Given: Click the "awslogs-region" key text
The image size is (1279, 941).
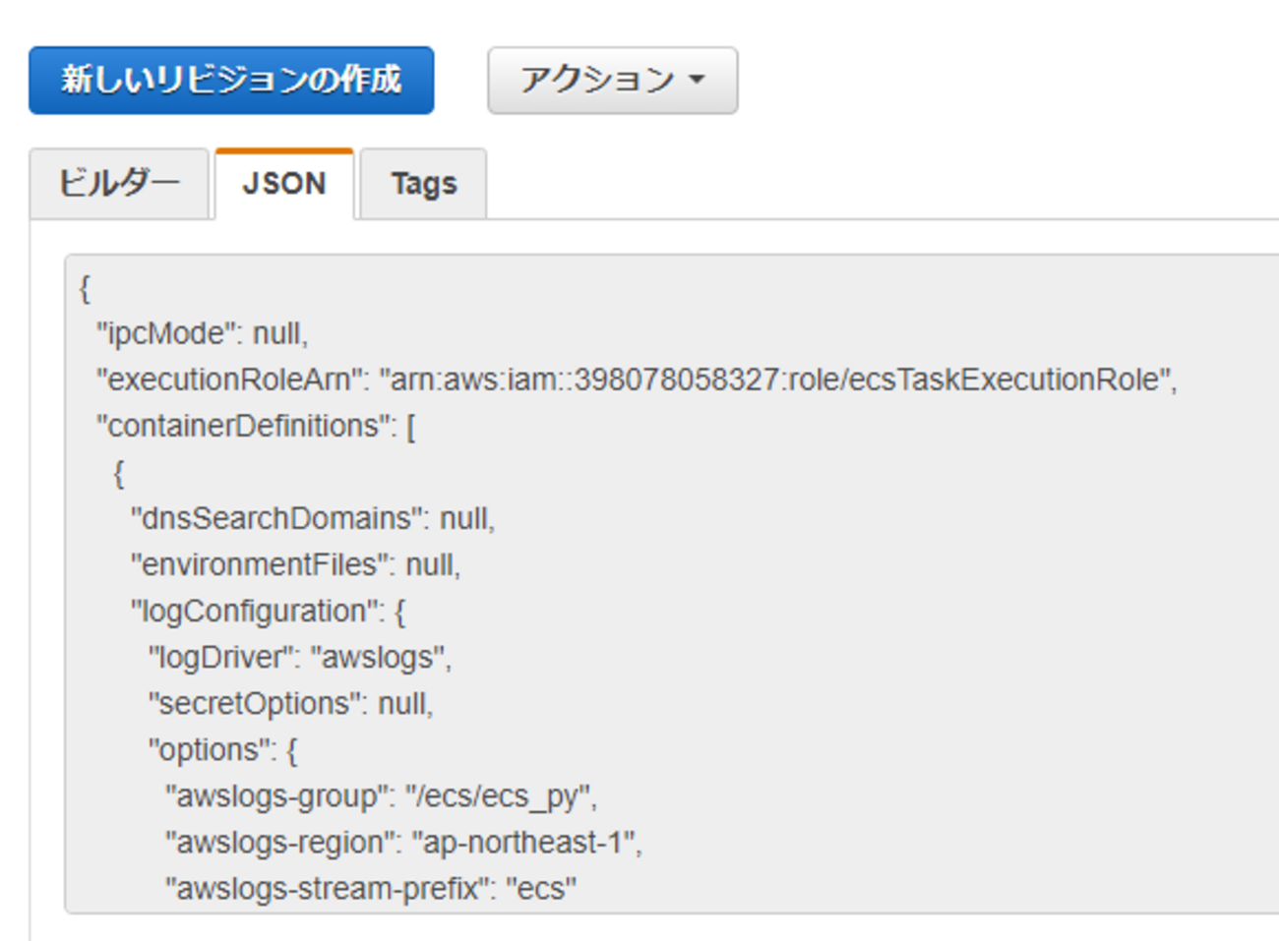Looking at the screenshot, I should [279, 843].
